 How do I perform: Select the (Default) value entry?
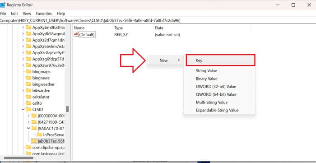point(87,35)
